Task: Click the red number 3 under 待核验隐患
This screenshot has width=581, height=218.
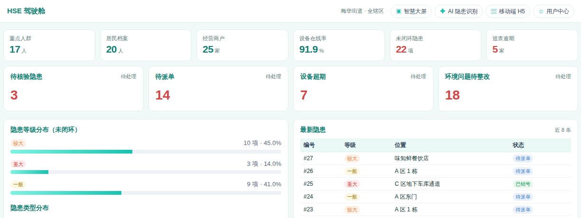Action: pos(14,95)
